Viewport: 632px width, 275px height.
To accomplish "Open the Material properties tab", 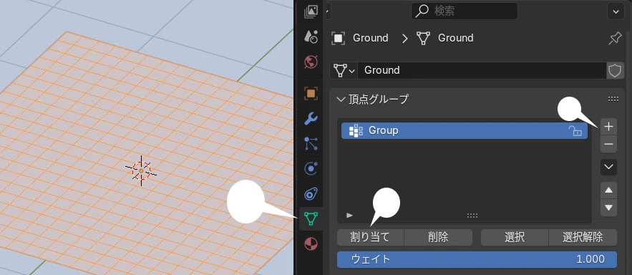I will click(x=311, y=244).
